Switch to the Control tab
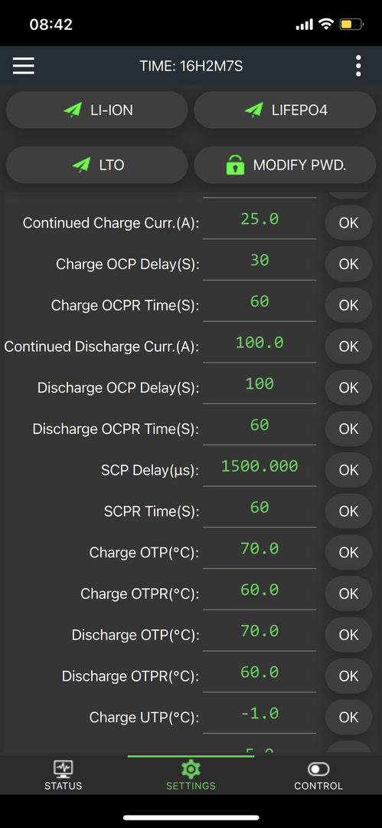This screenshot has width=382, height=828. coord(318,776)
